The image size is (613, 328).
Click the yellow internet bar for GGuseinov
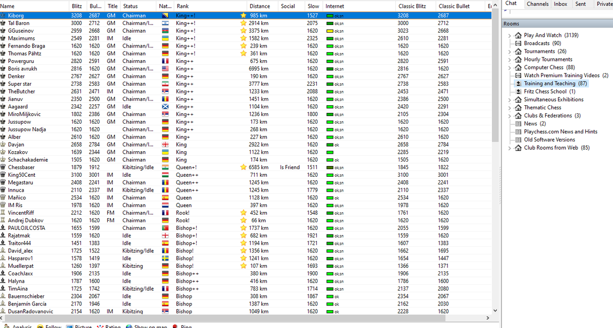coord(330,31)
